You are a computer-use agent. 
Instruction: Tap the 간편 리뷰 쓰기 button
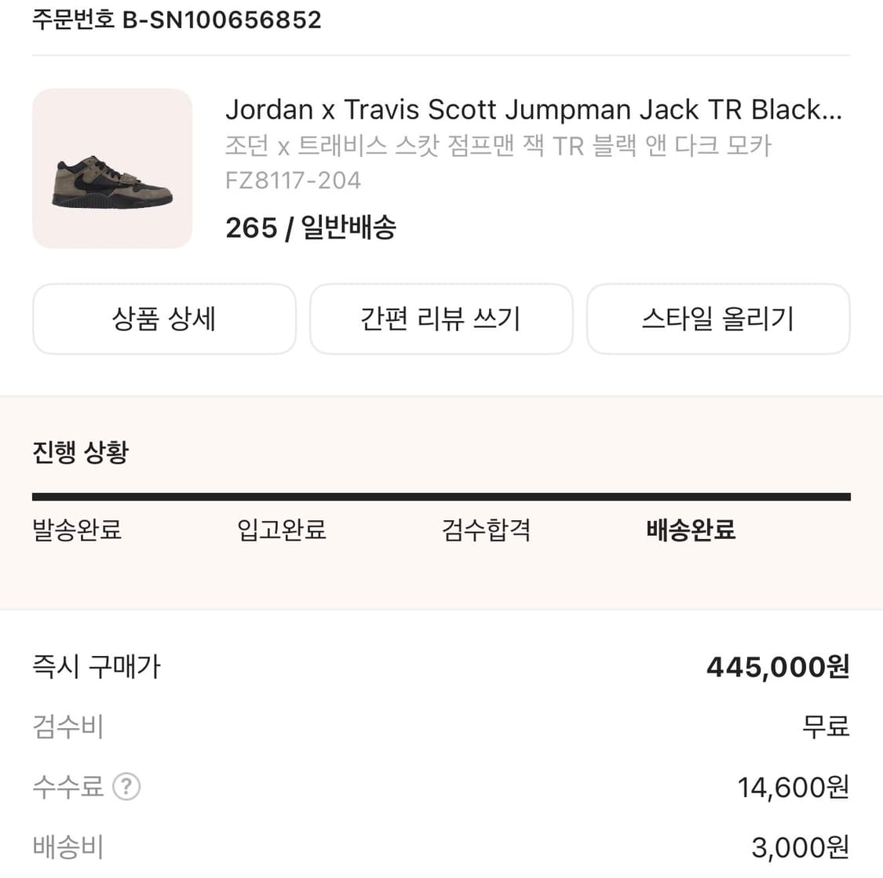441,319
